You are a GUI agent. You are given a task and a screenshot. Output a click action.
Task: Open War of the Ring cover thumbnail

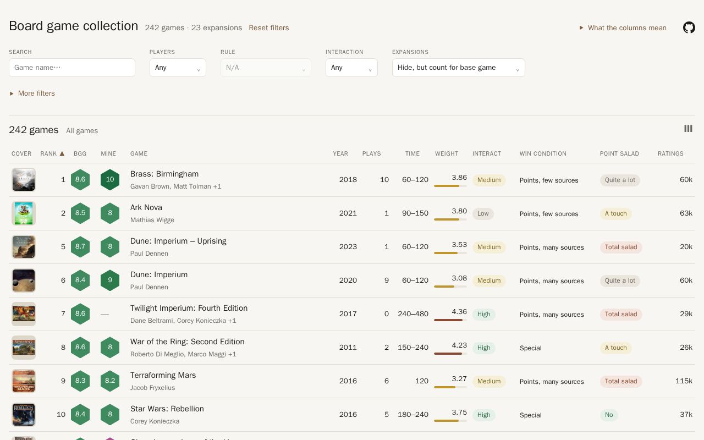pos(24,348)
